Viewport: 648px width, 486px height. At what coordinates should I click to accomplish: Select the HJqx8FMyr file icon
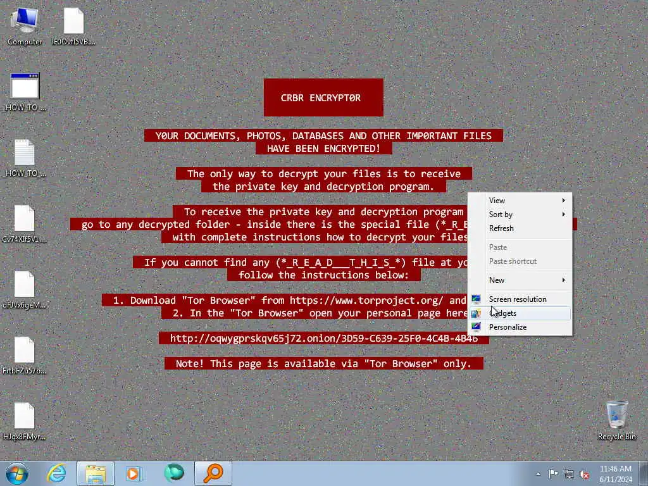coord(25,421)
